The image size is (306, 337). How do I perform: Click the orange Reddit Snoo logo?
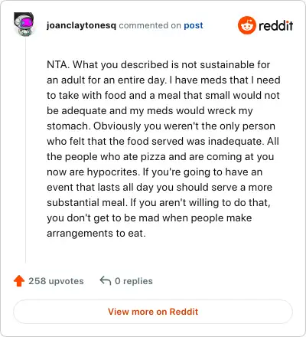pyautogui.click(x=246, y=25)
